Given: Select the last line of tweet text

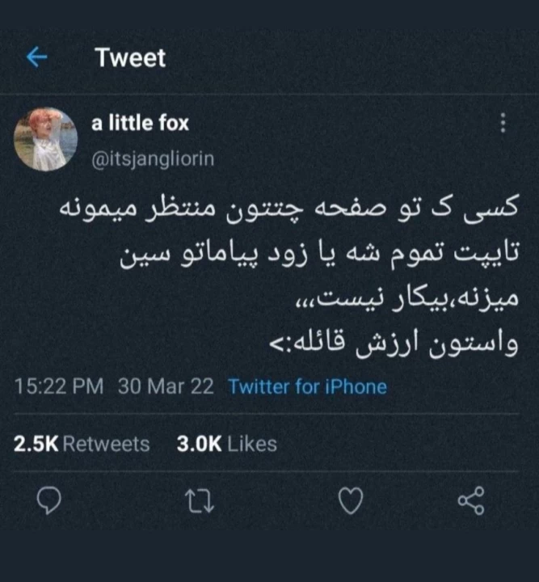Looking at the screenshot, I should [x=394, y=344].
